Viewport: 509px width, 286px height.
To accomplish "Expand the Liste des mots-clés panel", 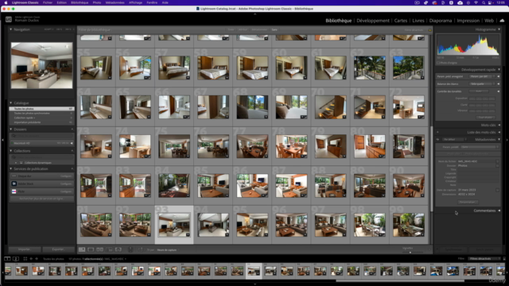I will tap(499, 132).
